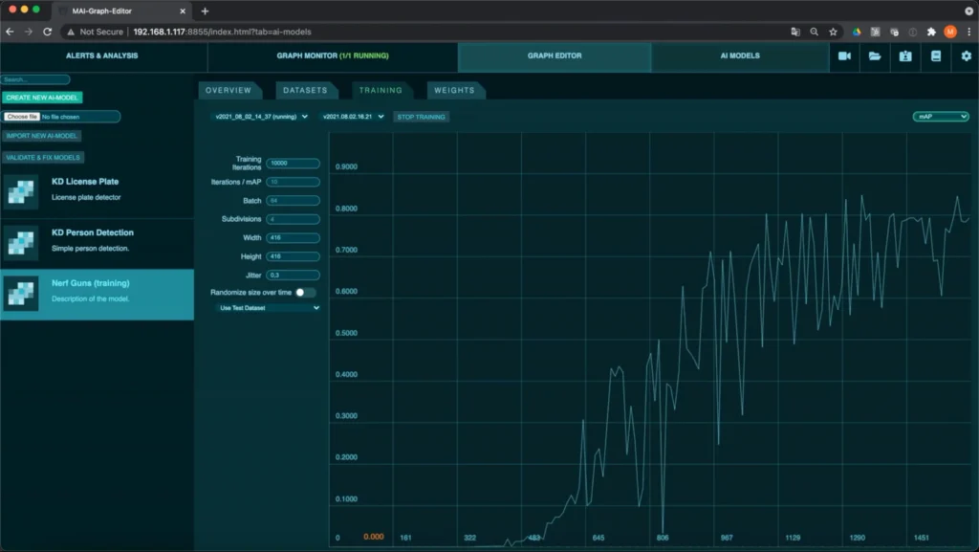
Task: Click the KD License Plate model thumbnail
Action: (x=21, y=191)
